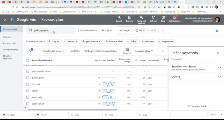Click the search magnifier in keyword box
Screen dimensions: 224x120
pyautogui.click(x=31, y=30)
